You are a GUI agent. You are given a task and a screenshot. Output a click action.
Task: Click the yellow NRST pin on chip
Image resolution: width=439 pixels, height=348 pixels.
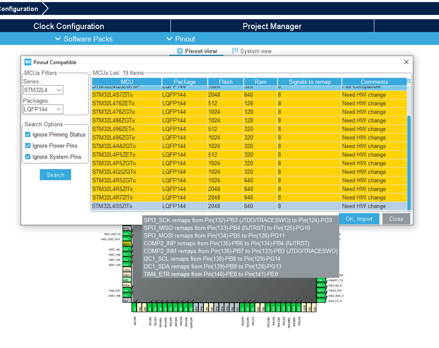click(x=127, y=244)
